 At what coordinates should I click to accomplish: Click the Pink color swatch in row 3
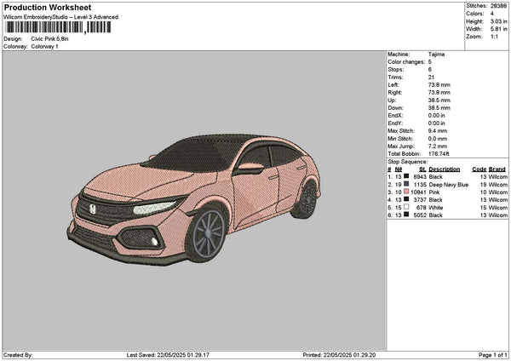406,192
